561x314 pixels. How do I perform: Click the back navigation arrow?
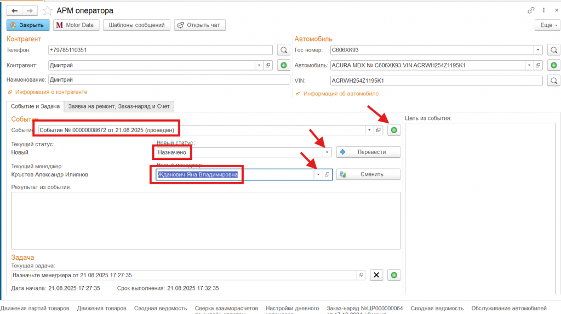click(x=14, y=10)
